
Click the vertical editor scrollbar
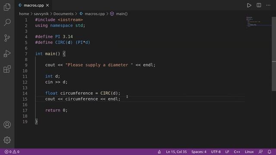click(x=274, y=54)
